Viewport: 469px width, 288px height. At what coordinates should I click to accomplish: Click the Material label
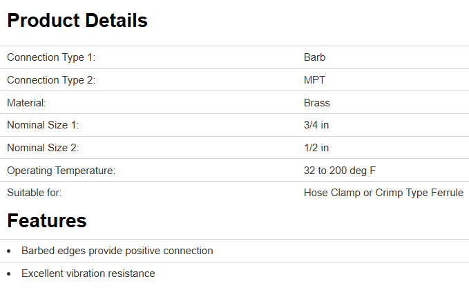pos(26,103)
